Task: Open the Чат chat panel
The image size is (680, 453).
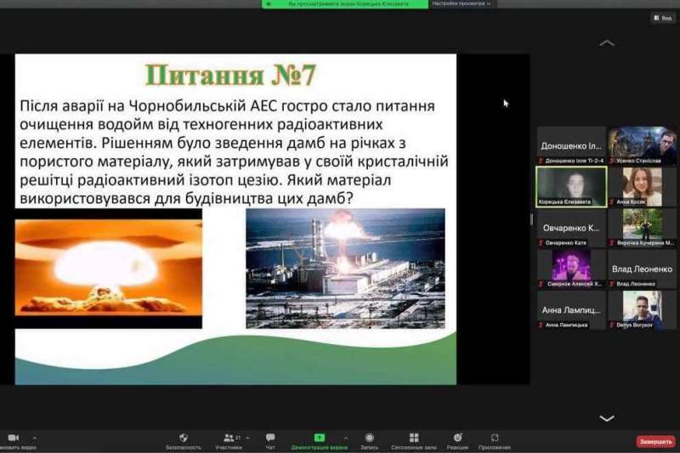Action: click(x=270, y=439)
